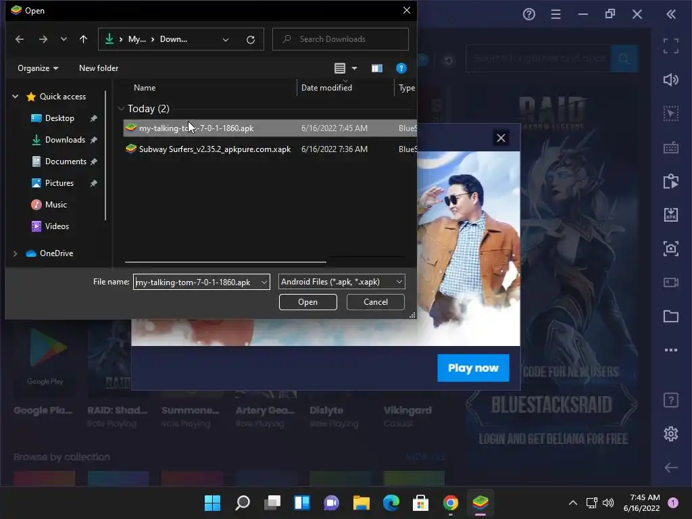Open recent locations dropdown arrow

click(x=64, y=39)
